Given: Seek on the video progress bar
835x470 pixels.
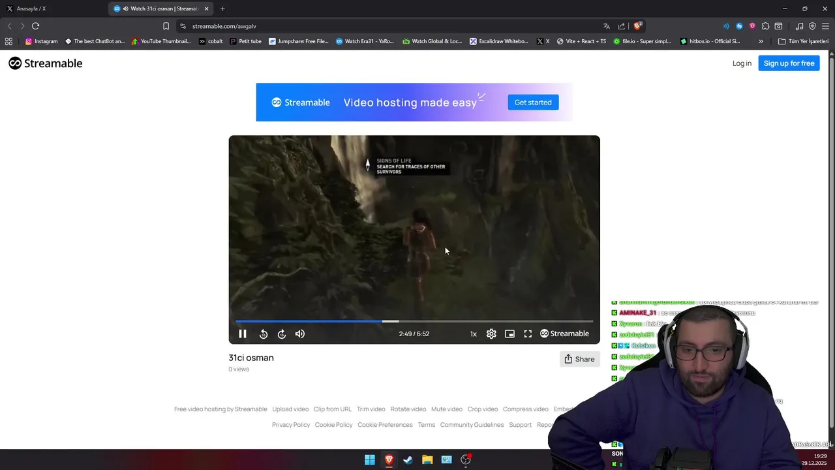Looking at the screenshot, I should coord(414,321).
